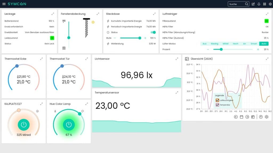This screenshot has height=153, width=273.
Task: Uncheck Luftfeuchtigkeit in chart legend
Action: point(217,100)
